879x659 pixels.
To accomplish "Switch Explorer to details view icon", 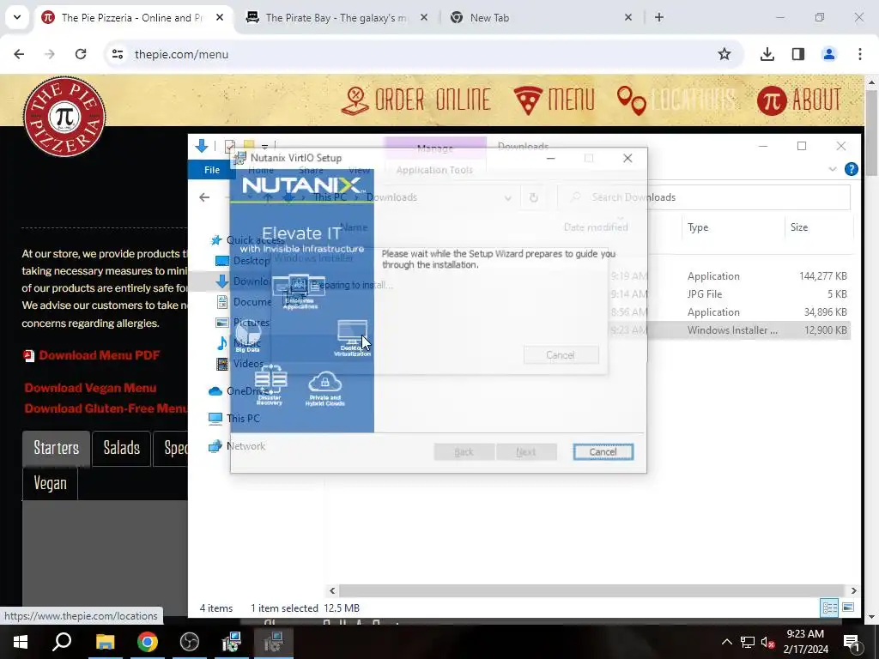I will point(830,608).
